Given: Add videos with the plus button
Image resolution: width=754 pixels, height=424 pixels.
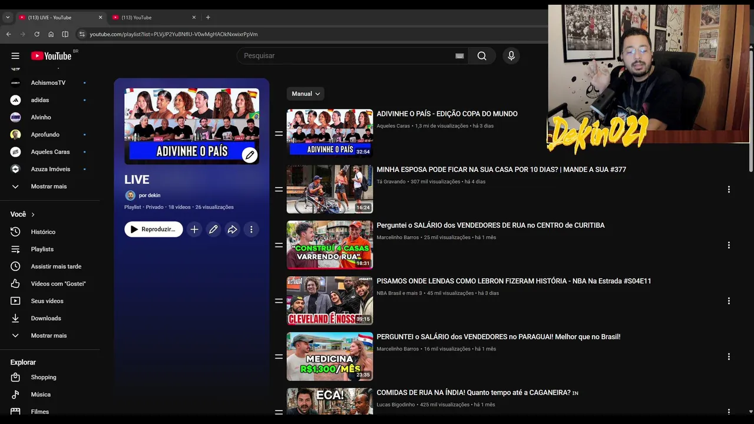Looking at the screenshot, I should 194,230.
